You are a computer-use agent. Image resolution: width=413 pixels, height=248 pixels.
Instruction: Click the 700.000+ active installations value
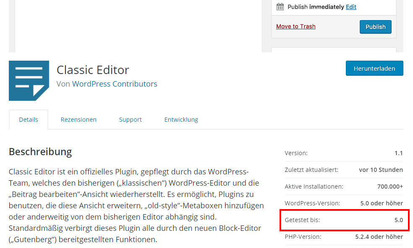(x=390, y=187)
